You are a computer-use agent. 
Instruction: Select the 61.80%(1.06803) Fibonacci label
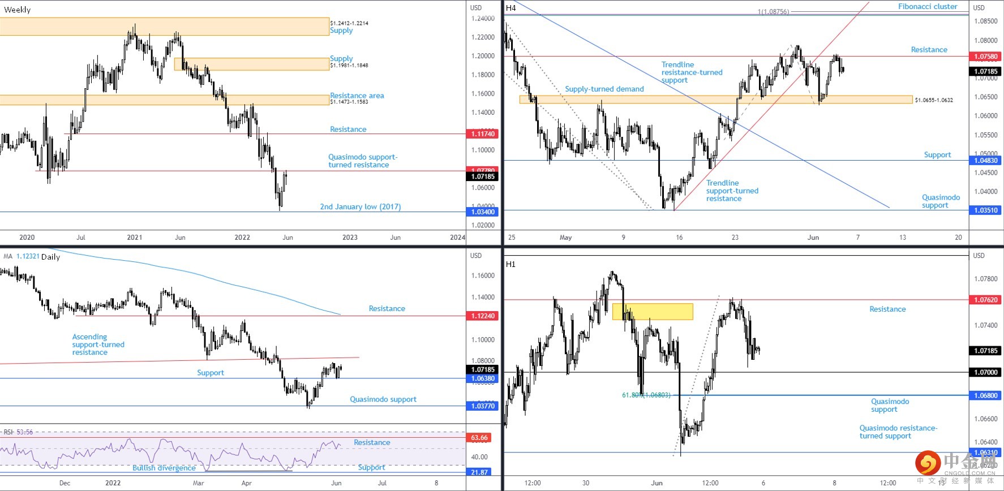coord(646,395)
